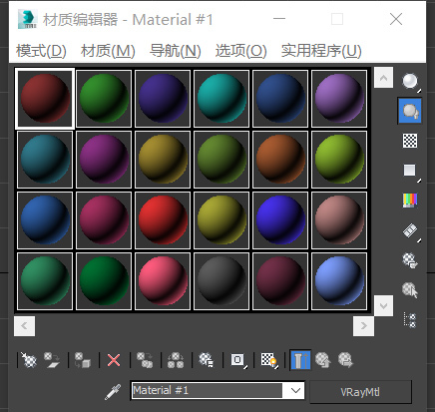435x412 pixels.
Task: Toggle Show End Result button
Action: click(300, 360)
